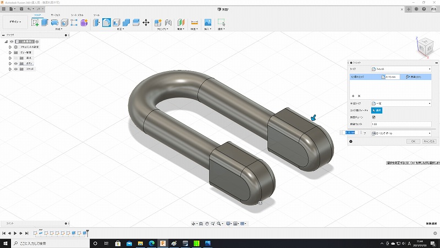Open the Rolling Ball corner type dropdown
Screen dimensions: 440x248
401,133
